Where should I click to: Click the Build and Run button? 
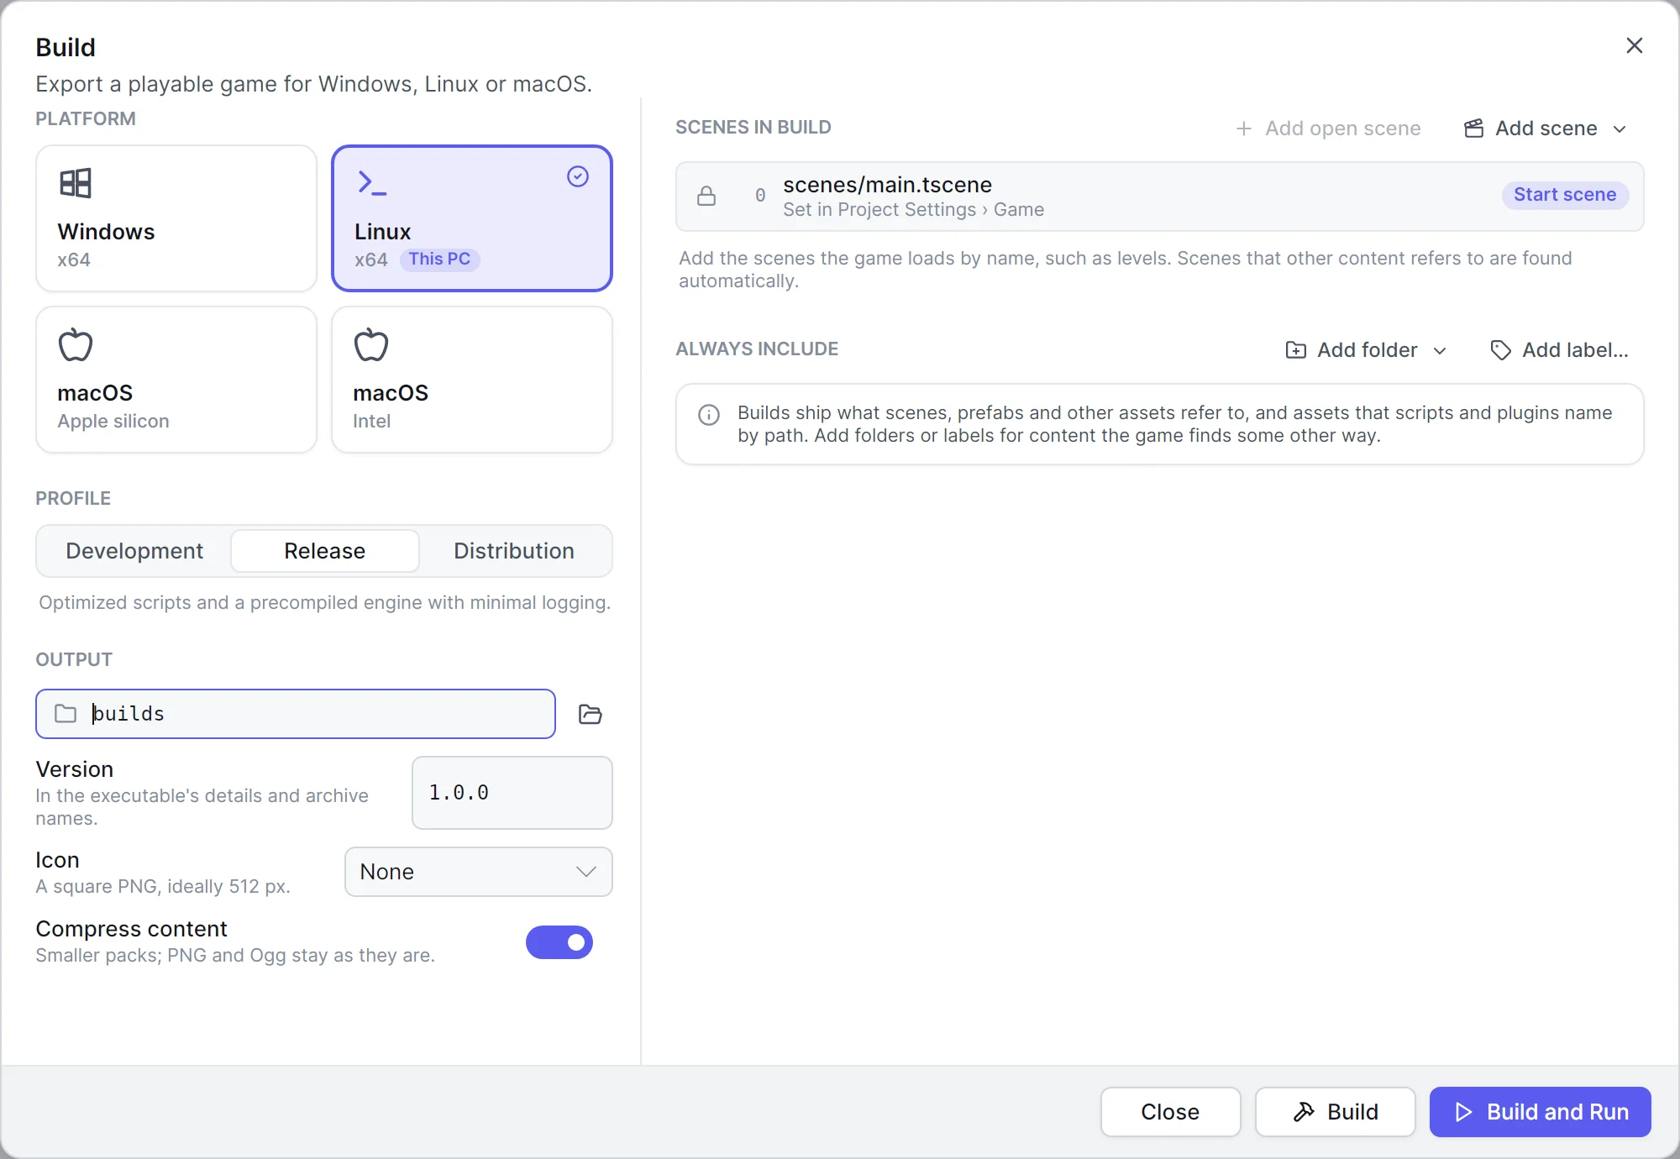1541,1112
